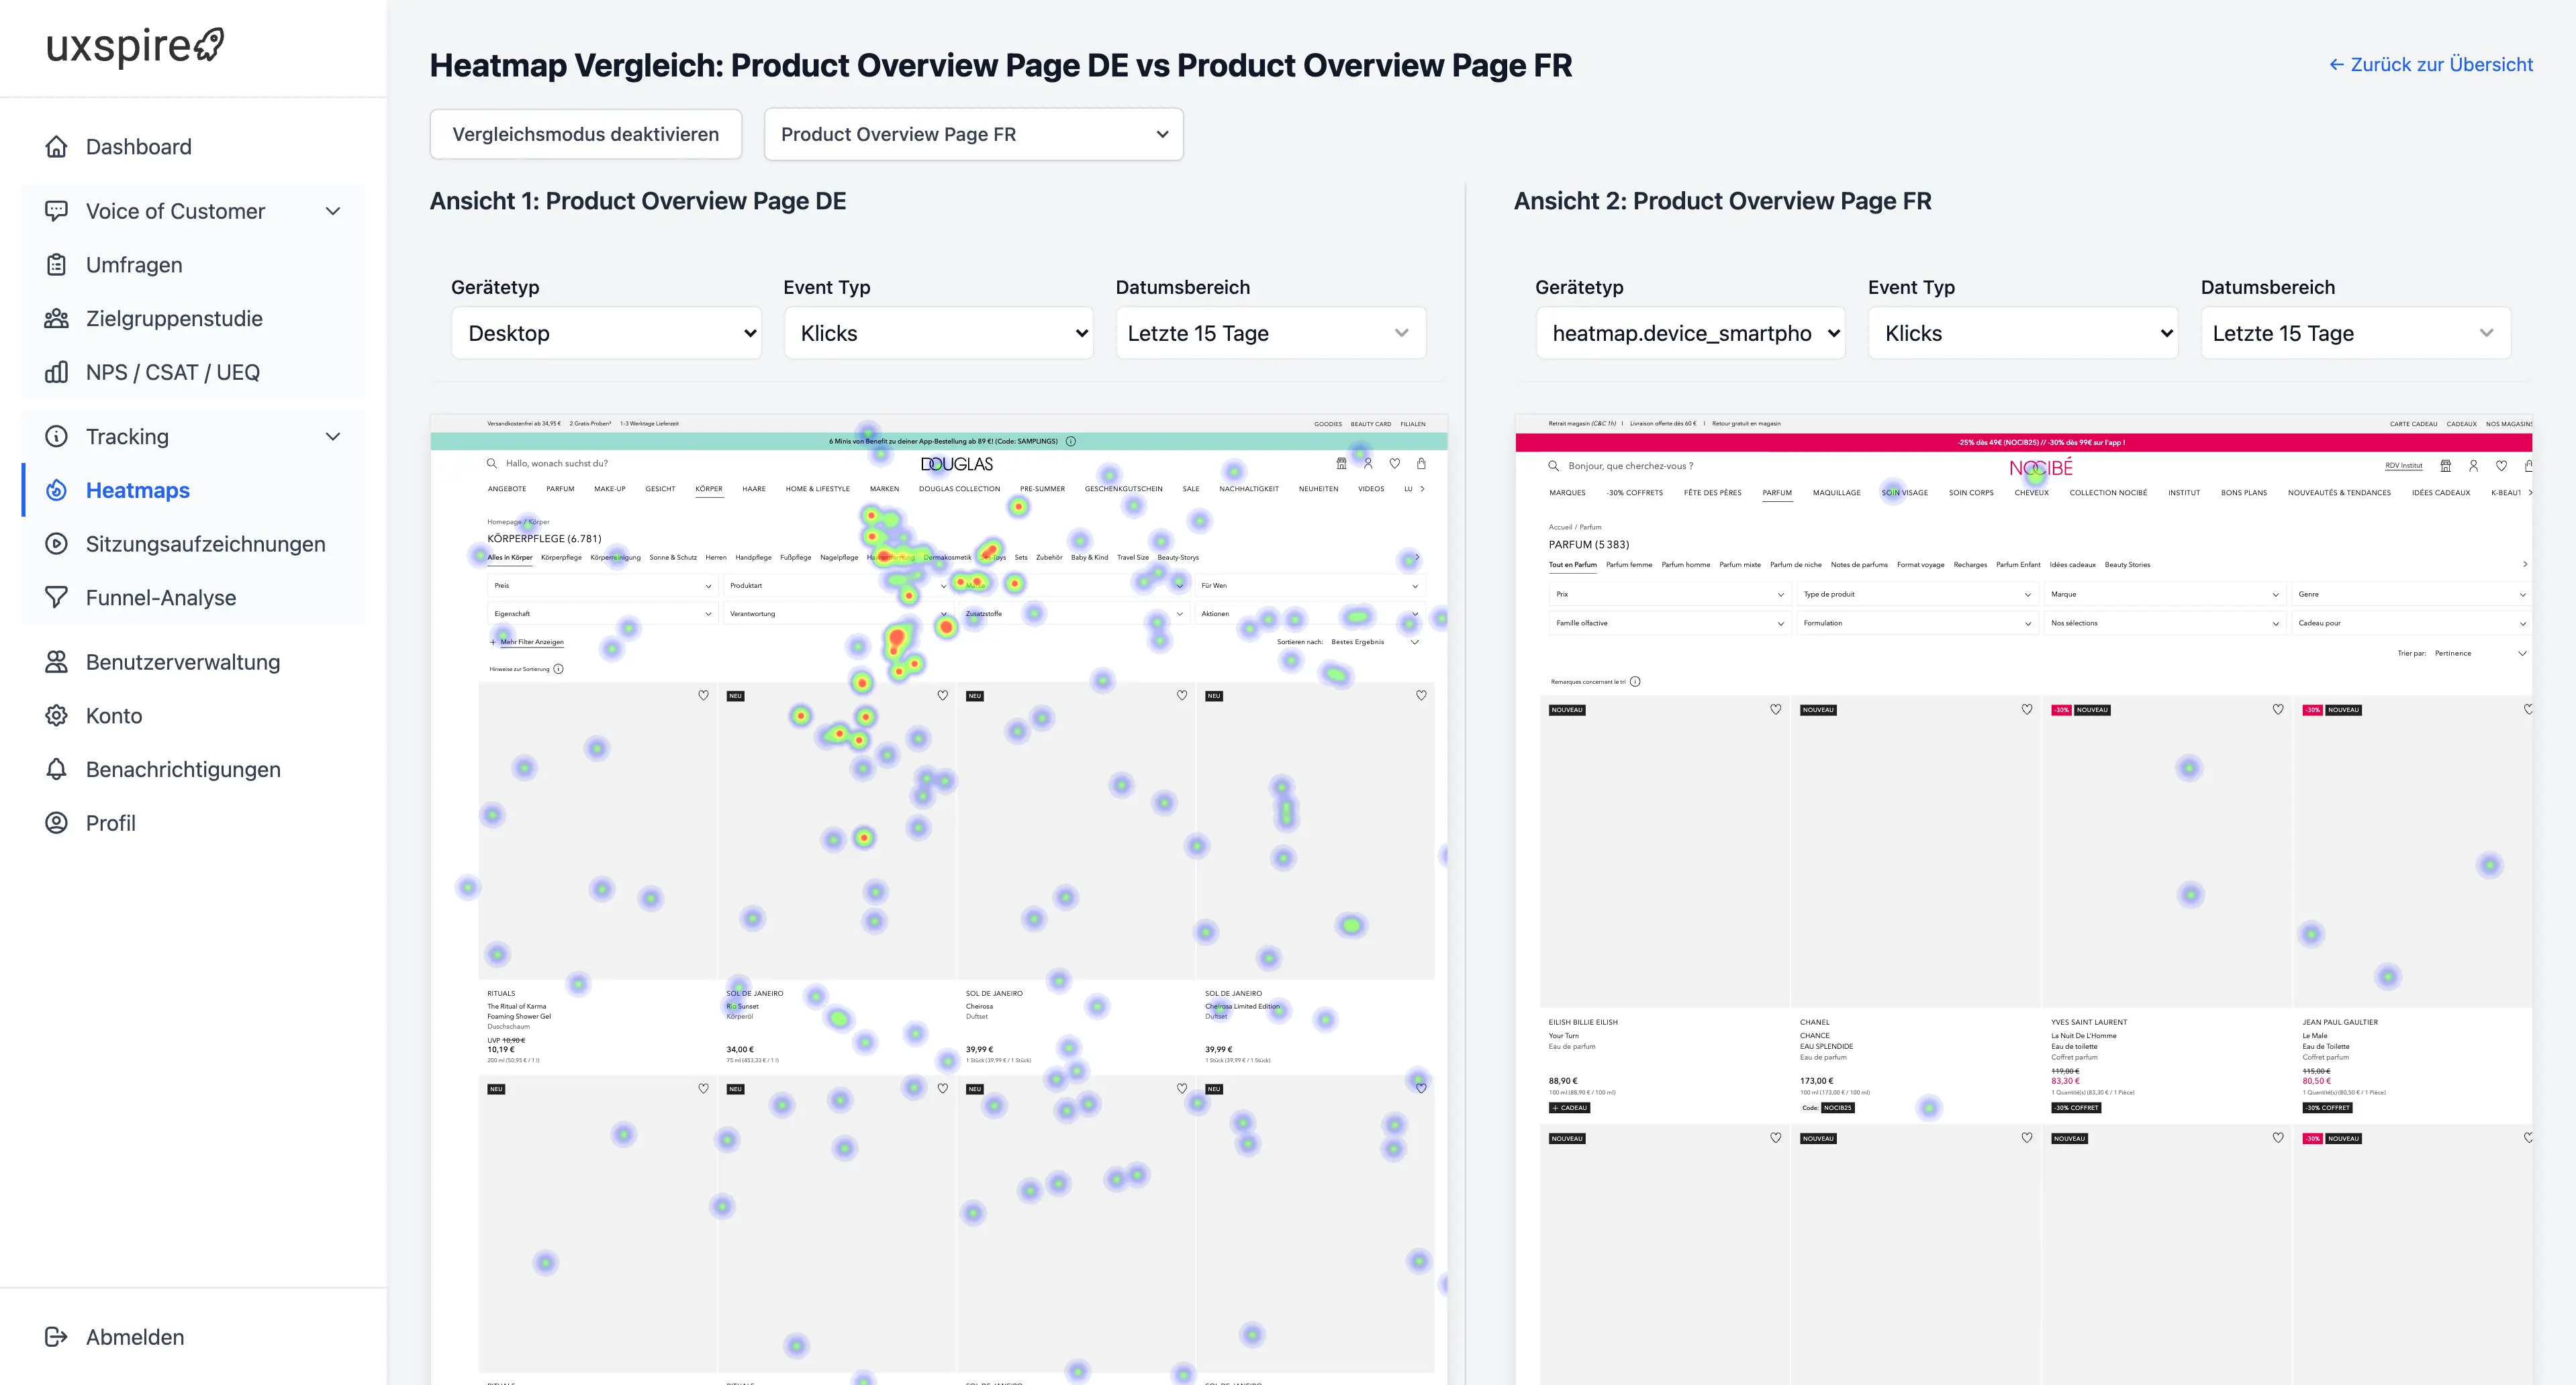The width and height of the screenshot is (2576, 1385).
Task: Open the Product Overview Page FR dropdown
Action: click(973, 134)
